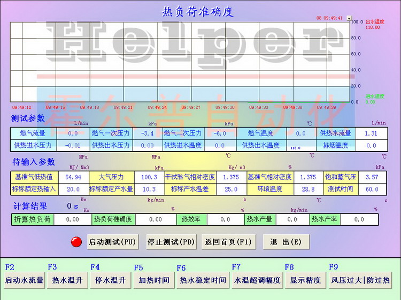Click the 停止测试(PD) button

[171, 241]
